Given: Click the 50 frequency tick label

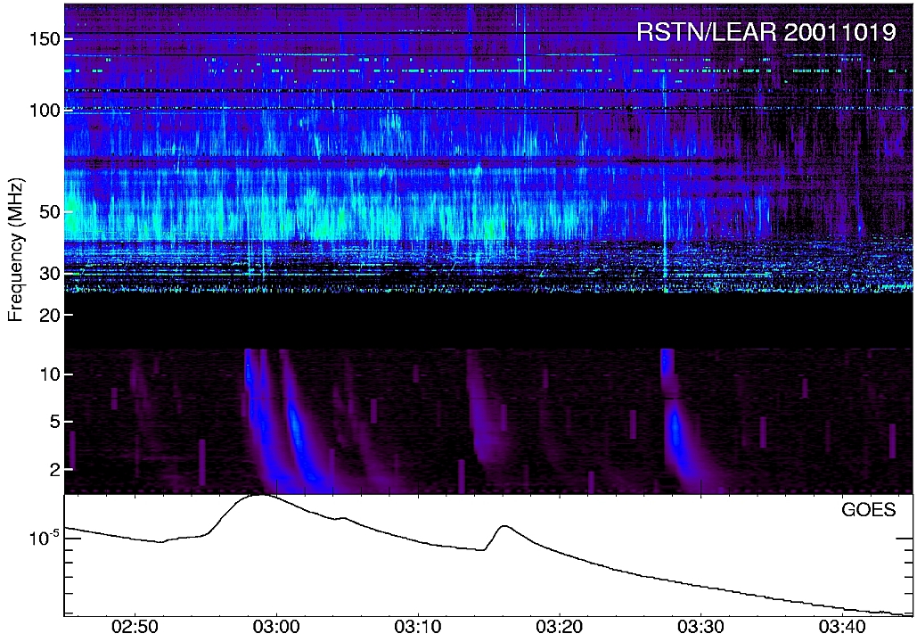Looking at the screenshot, I should 50,212.
